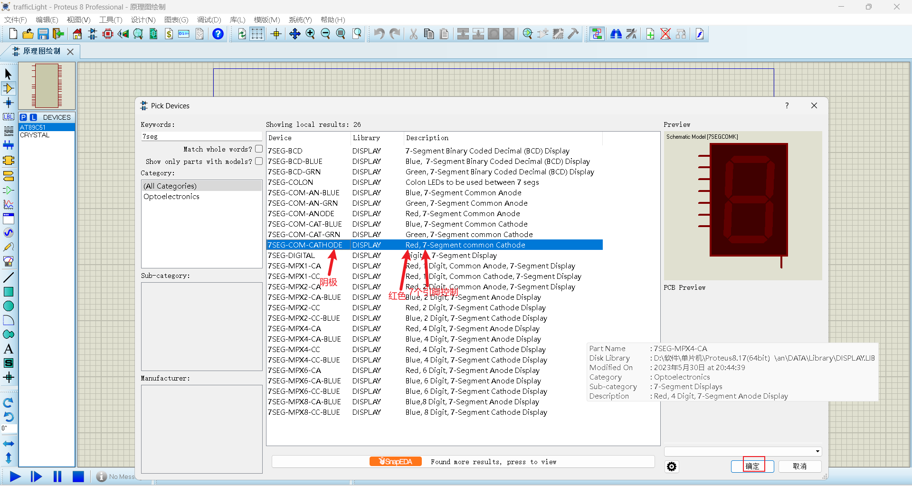Open the 视图(V) menu
This screenshot has height=486, width=912.
78,19
